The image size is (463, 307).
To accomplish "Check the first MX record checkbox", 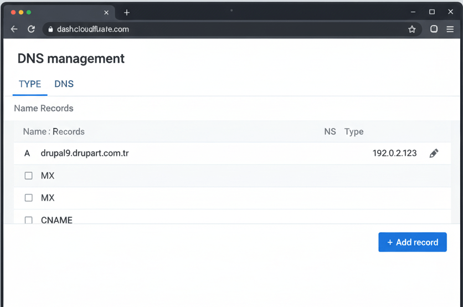I will 29,176.
